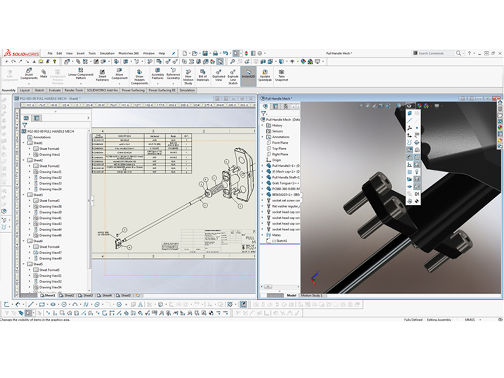Toggle Hide/Show Items eye button in view toolbar
The image size is (504, 378).
point(409,106)
